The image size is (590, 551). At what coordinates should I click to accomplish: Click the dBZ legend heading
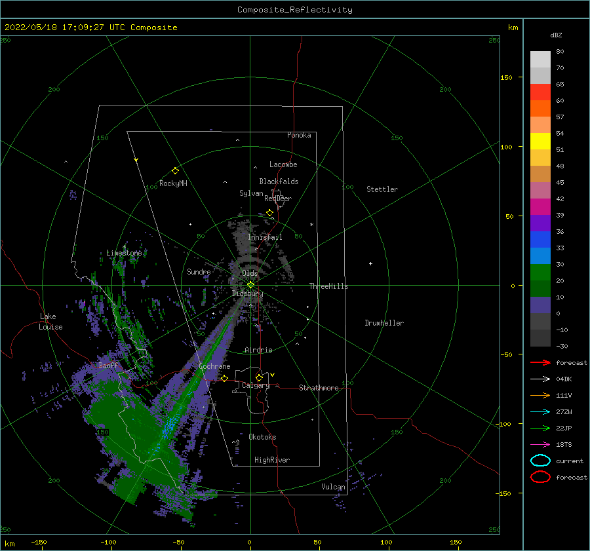coord(556,35)
